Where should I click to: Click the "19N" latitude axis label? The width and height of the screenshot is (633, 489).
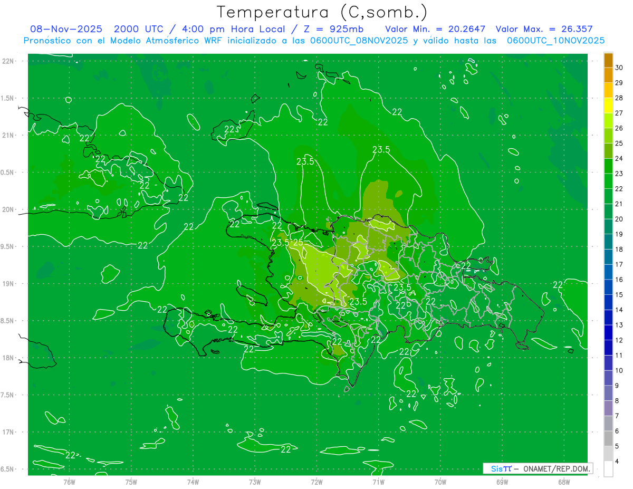coord(8,284)
